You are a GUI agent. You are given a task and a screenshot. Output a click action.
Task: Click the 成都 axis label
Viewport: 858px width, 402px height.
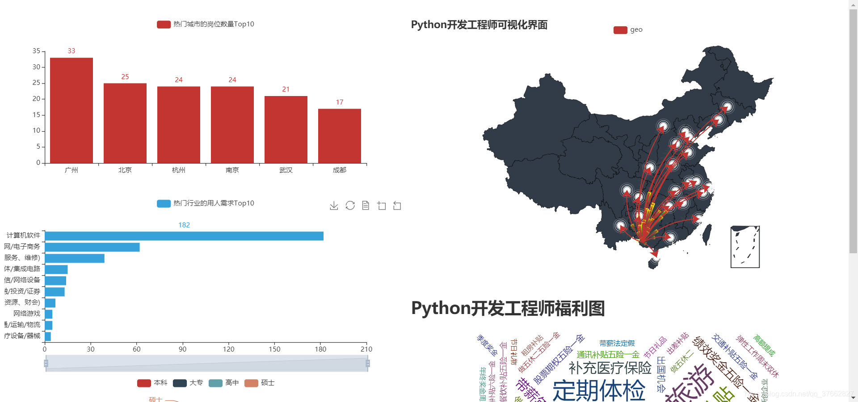(340, 170)
